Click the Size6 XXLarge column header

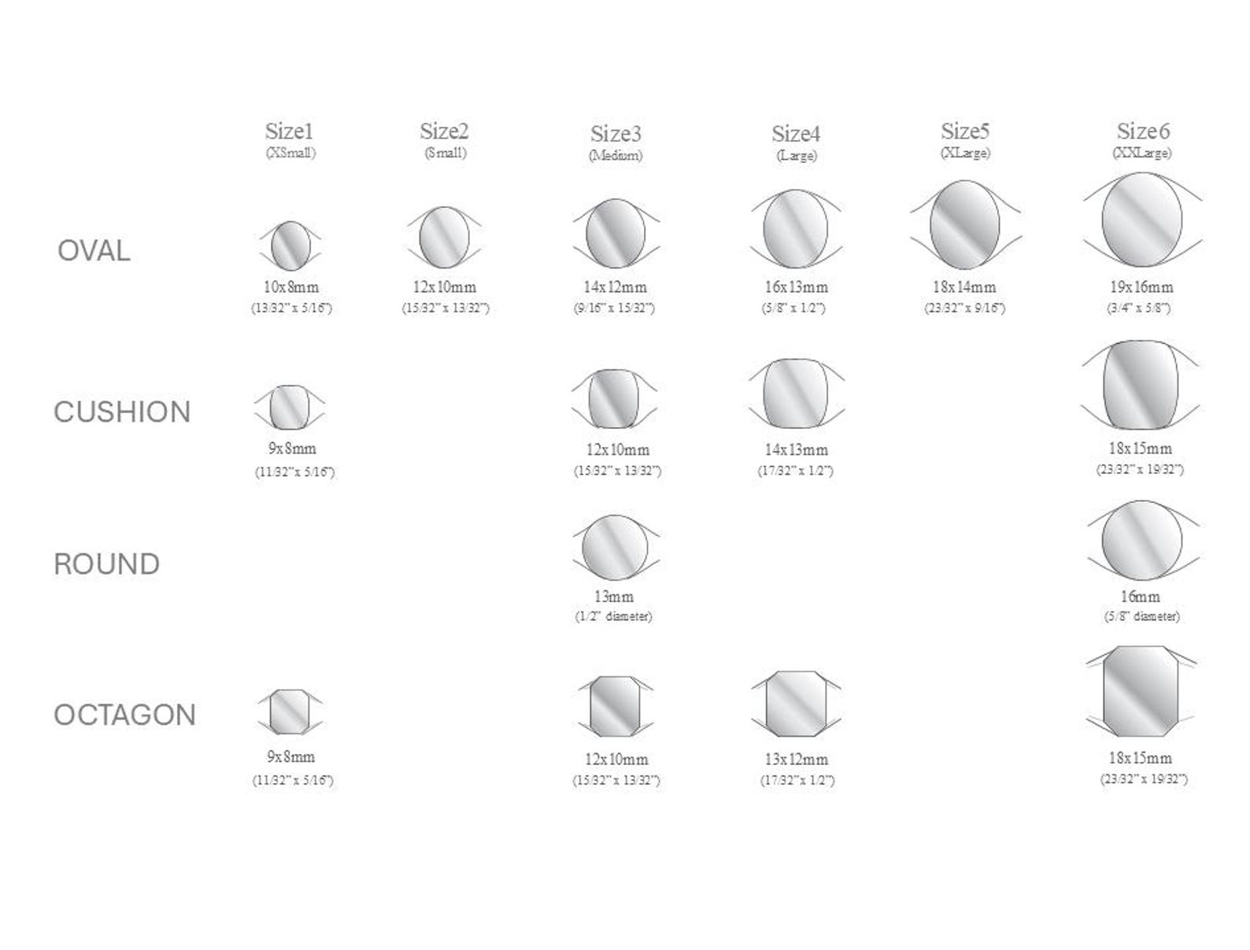pyautogui.click(x=1142, y=140)
